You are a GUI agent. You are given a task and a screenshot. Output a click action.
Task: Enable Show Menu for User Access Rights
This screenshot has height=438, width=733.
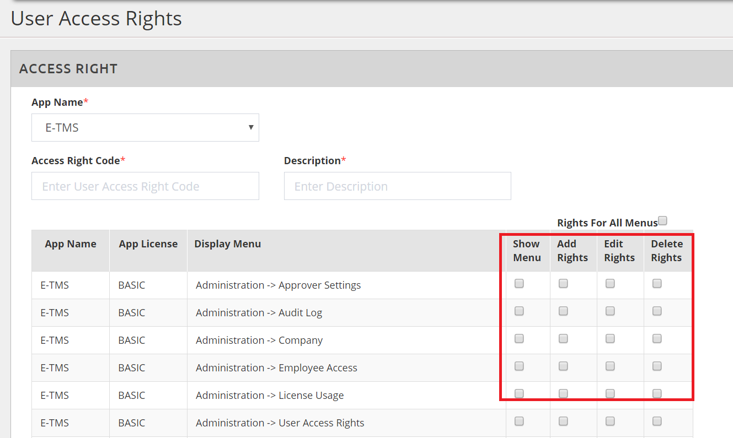point(519,421)
